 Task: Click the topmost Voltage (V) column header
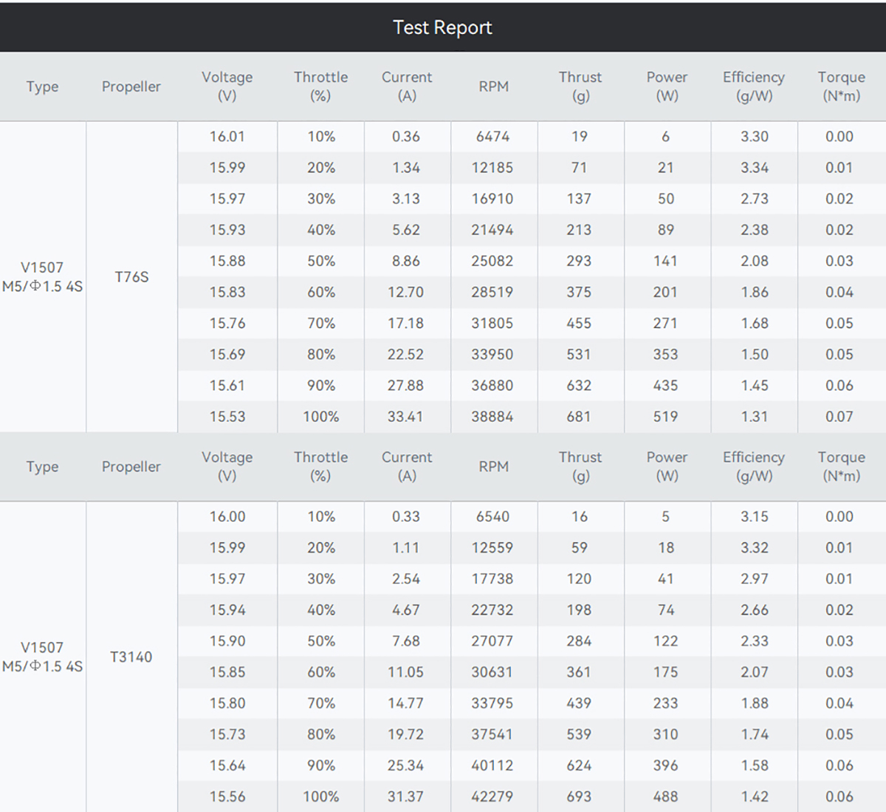point(227,86)
